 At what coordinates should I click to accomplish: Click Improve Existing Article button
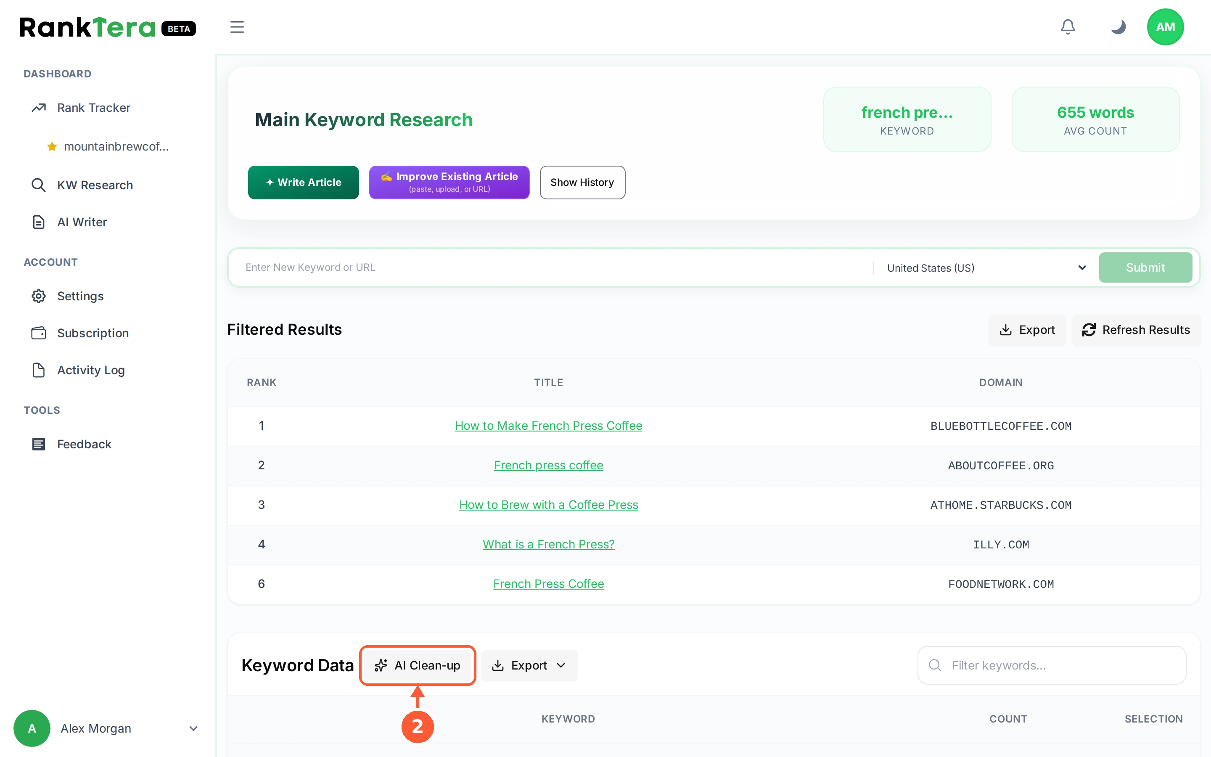point(449,182)
